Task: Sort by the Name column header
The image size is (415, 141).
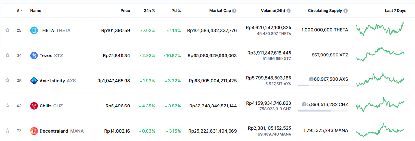Action: [36, 11]
